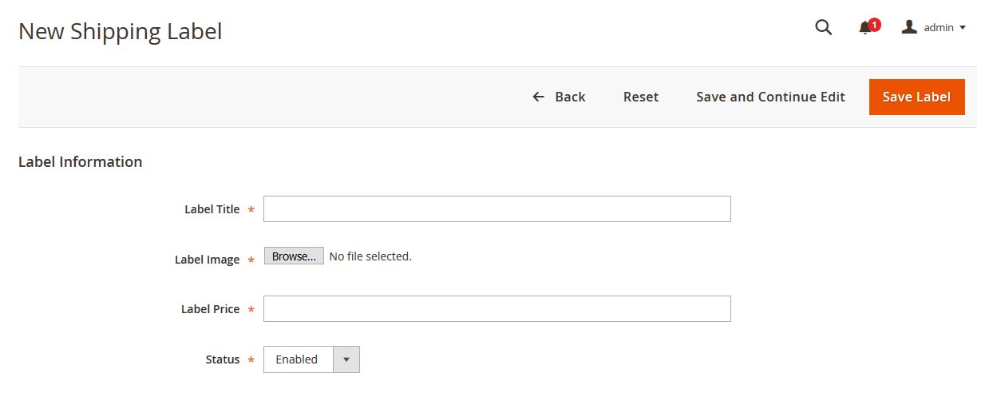Click the admin user avatar icon
The image size is (997, 405).
909,28
